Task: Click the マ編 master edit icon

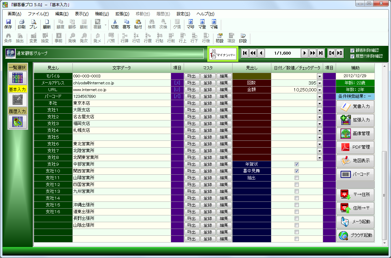Action: click(214, 24)
